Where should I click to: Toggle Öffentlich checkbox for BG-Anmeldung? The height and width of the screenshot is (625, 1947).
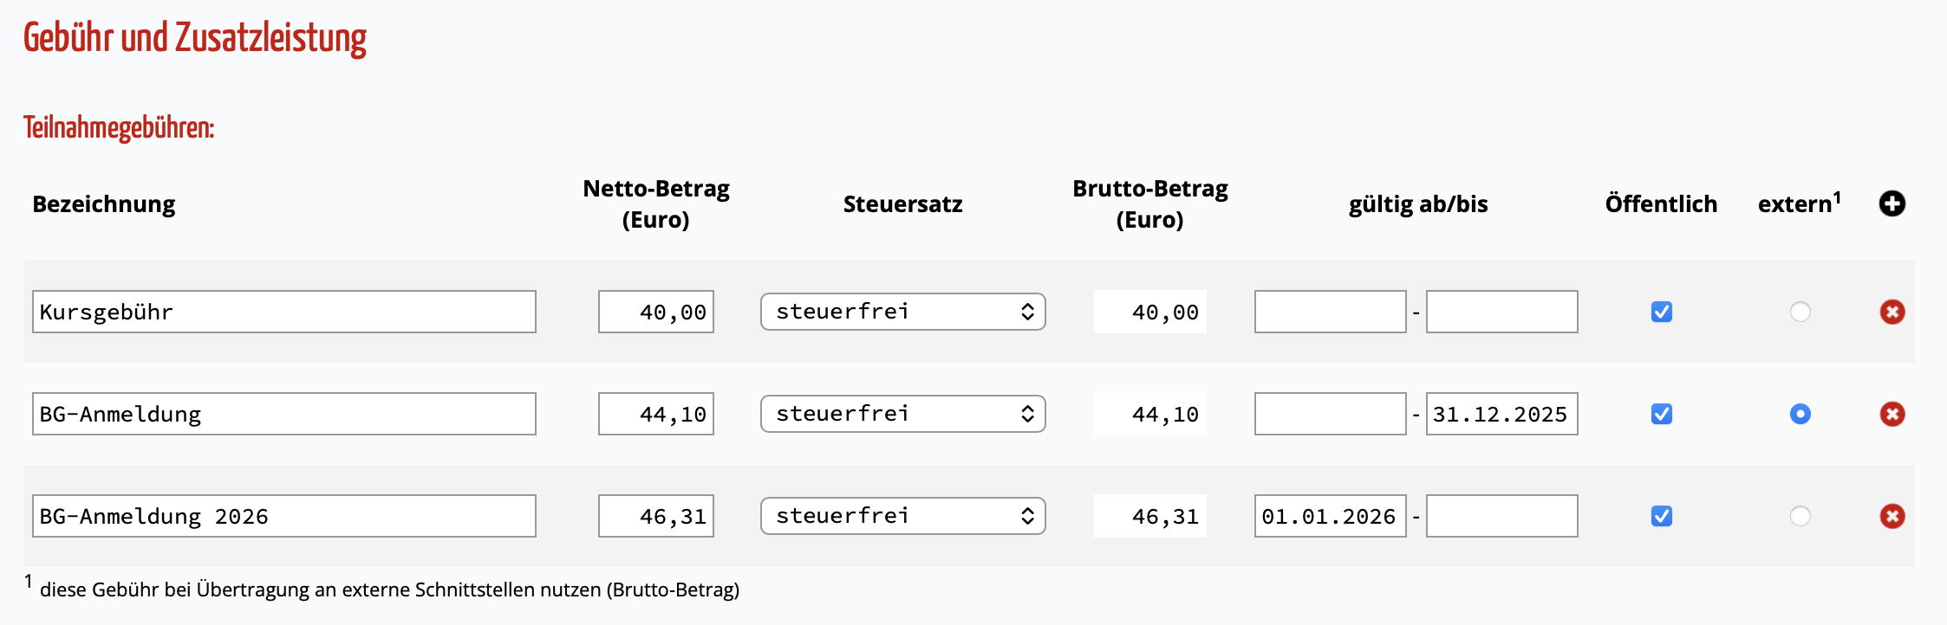coord(1661,414)
